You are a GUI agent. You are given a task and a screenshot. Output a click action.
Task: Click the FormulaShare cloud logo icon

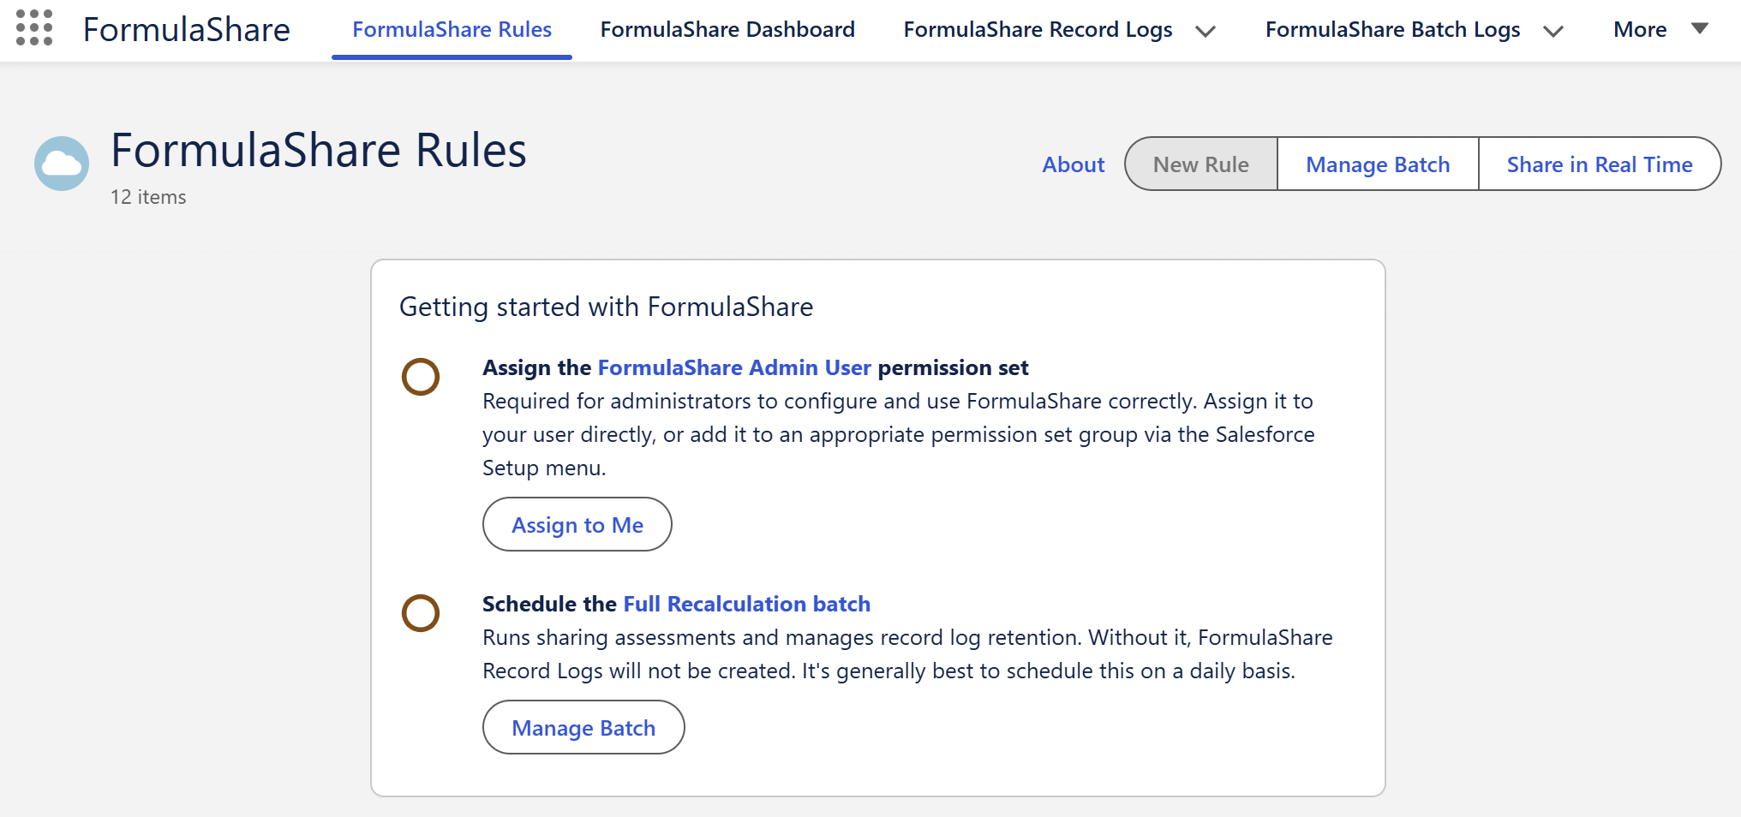[x=62, y=164]
